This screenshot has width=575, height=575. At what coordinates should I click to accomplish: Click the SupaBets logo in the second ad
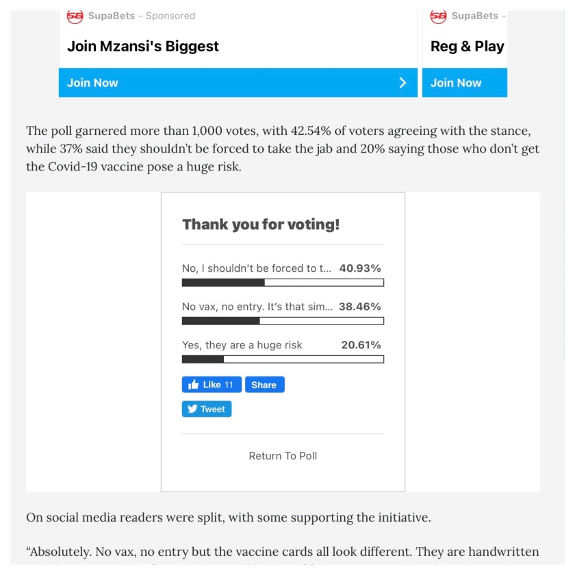click(x=438, y=16)
